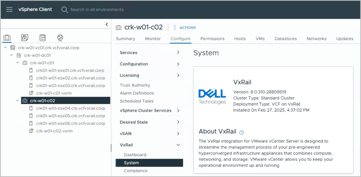Screen dimensions: 361x177
Task: Expand the vSAN configuration section
Action: point(178,134)
